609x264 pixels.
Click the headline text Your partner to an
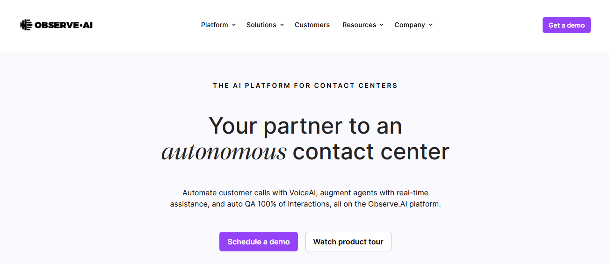(305, 126)
